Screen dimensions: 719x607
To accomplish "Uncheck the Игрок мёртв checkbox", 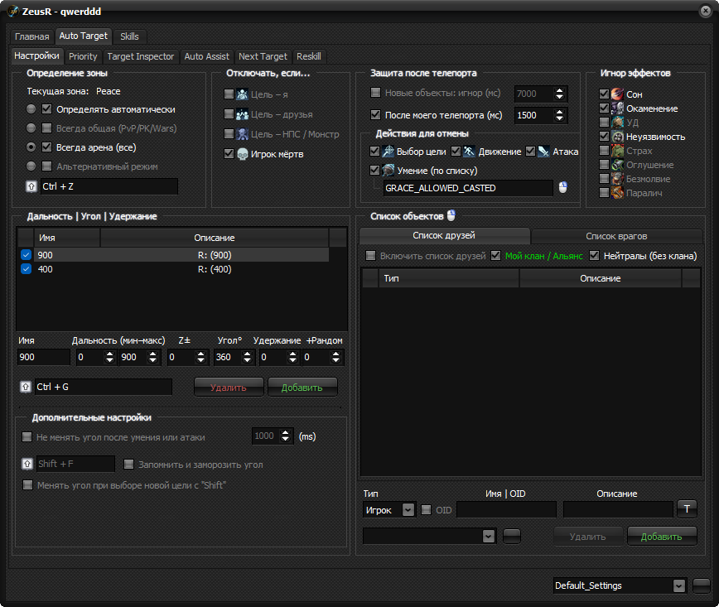I will pos(229,153).
